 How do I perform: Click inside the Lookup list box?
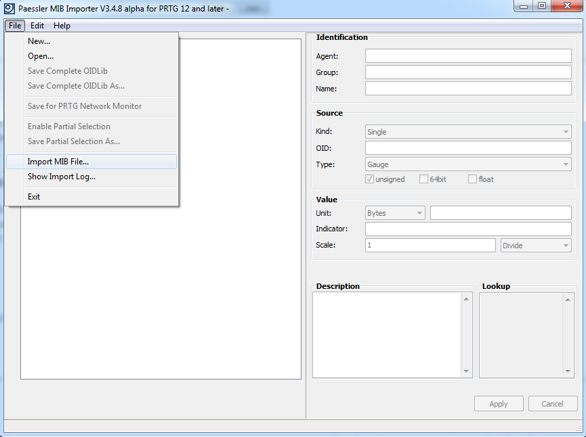[x=522, y=335]
